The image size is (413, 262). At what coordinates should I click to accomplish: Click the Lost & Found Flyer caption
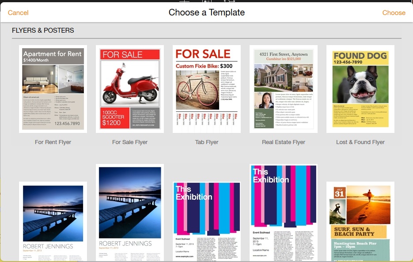[360, 142]
